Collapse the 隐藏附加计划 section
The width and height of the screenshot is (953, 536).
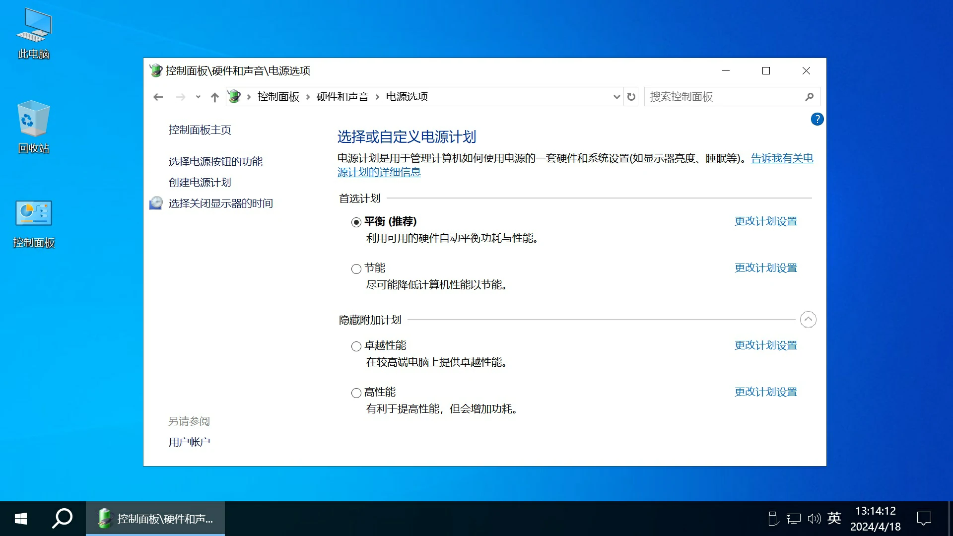808,320
